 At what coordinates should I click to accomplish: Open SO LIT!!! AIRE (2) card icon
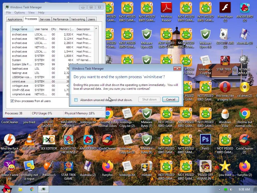coord(225,38)
